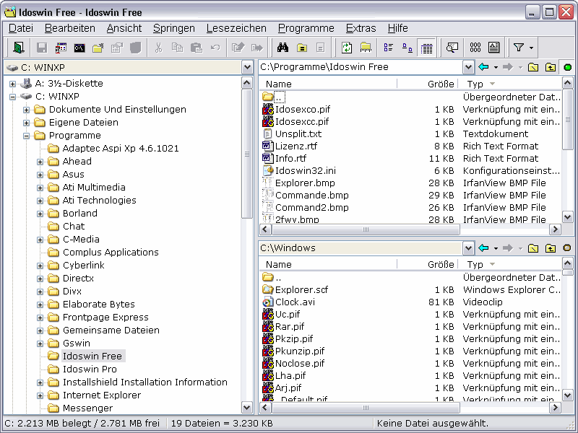
Task: Switch to small icons view mode
Action: pos(407,48)
